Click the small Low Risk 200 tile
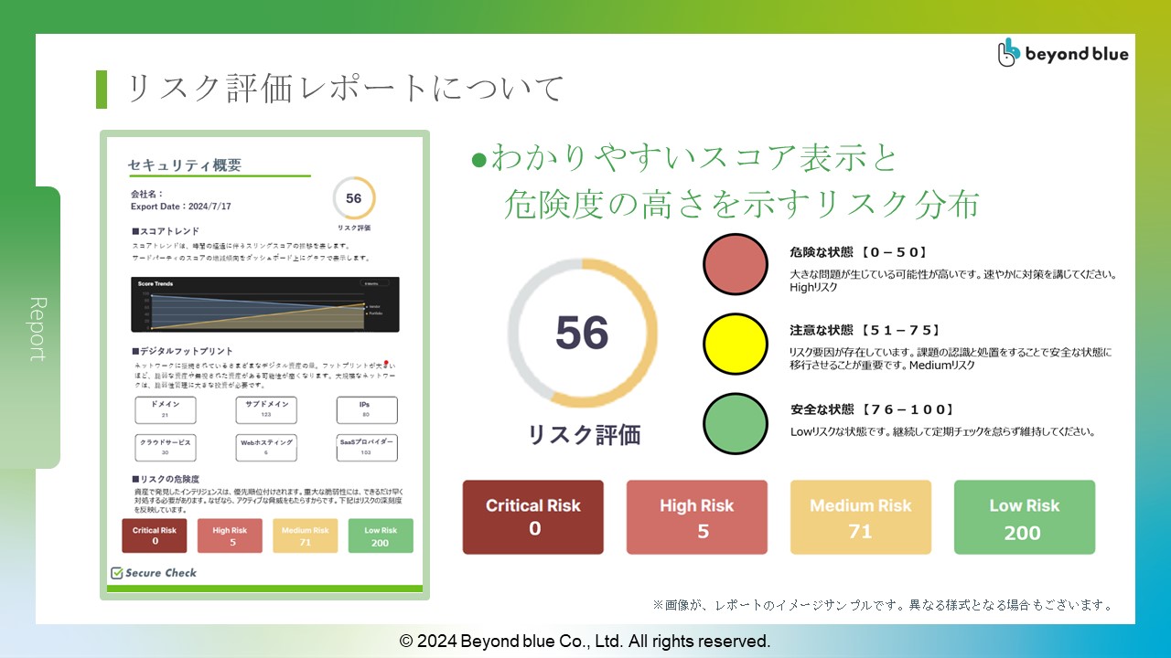 tap(381, 536)
